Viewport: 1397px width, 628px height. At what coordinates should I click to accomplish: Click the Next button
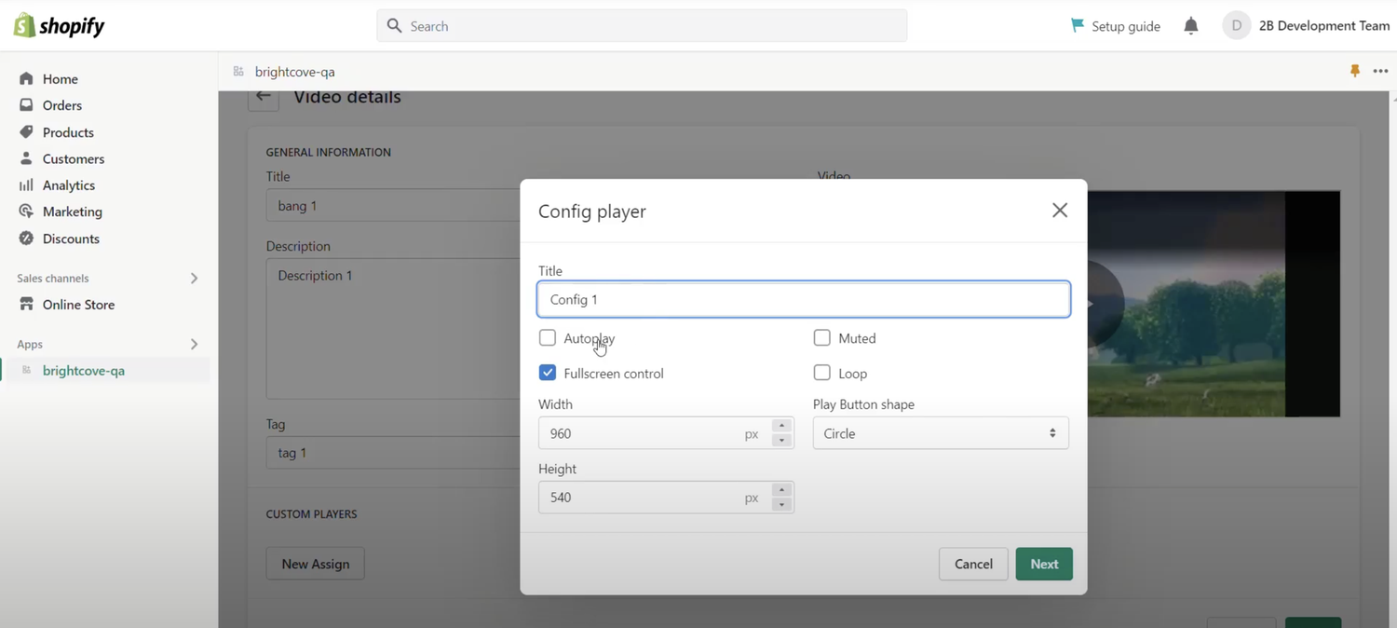(x=1043, y=564)
